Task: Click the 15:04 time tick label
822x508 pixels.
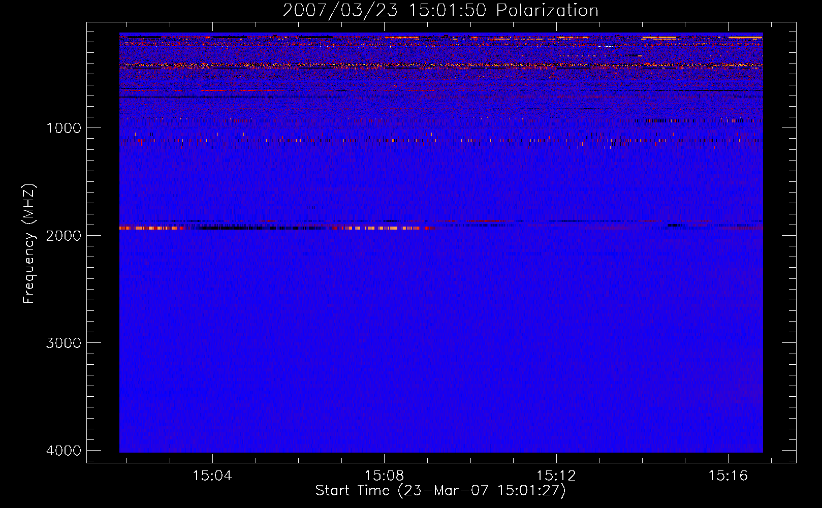Action: point(212,476)
